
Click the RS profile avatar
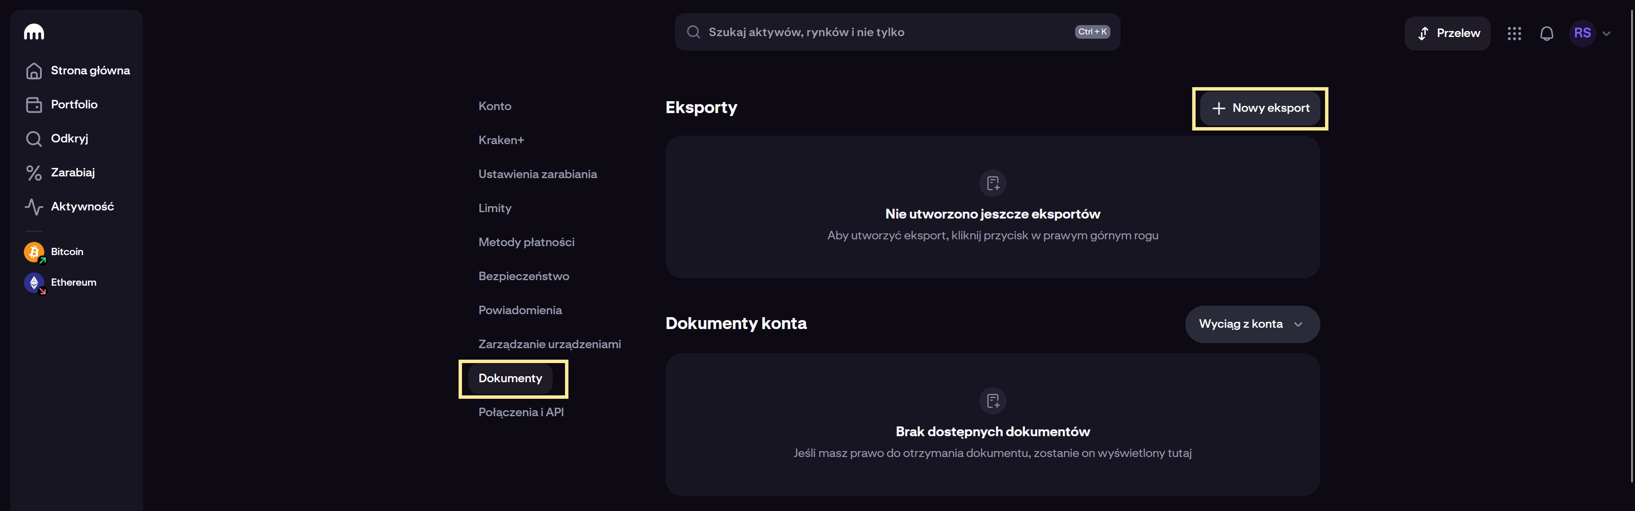point(1582,34)
